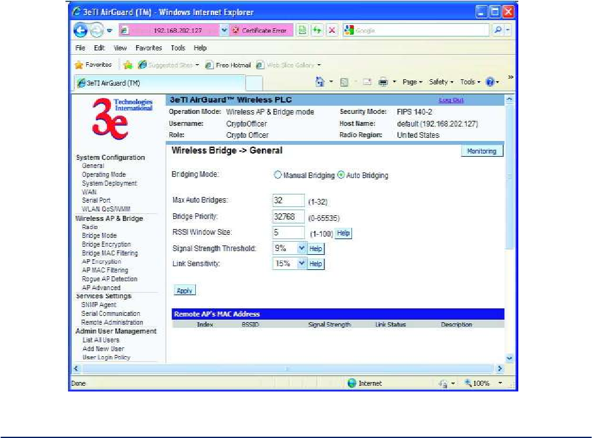Open the Suggested Sites link
Screen dimensions: 592x438
coord(168,65)
